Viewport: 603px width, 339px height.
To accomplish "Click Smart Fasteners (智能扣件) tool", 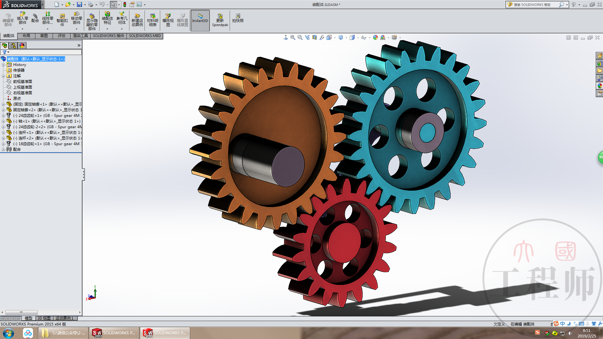I will [x=62, y=20].
